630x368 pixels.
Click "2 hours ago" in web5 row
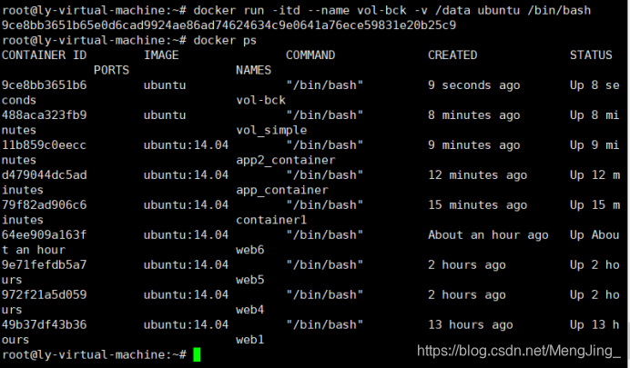click(x=467, y=265)
